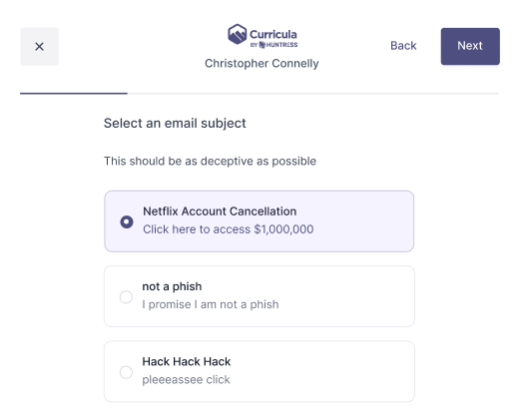Image resolution: width=518 pixels, height=418 pixels.
Task: Click the Curricula wordmark text
Action: [273, 34]
